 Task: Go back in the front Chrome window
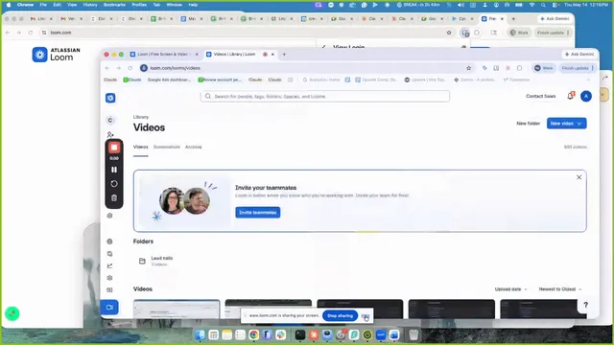(x=107, y=68)
